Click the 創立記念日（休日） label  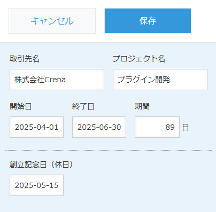pyautogui.click(x=41, y=164)
